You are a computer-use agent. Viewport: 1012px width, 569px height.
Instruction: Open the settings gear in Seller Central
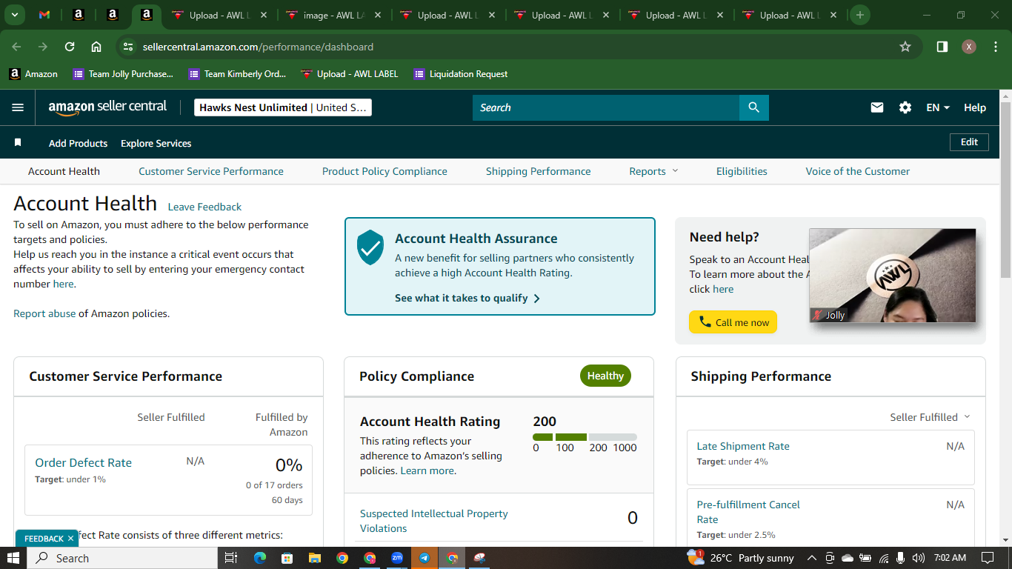coord(905,107)
